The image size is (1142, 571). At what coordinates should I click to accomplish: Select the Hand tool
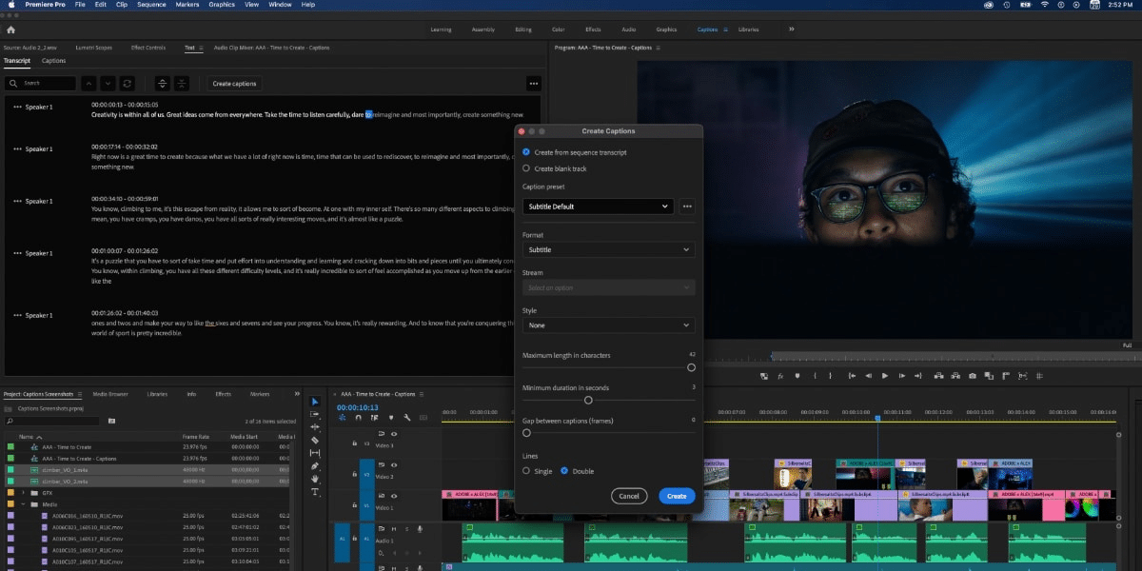point(315,479)
